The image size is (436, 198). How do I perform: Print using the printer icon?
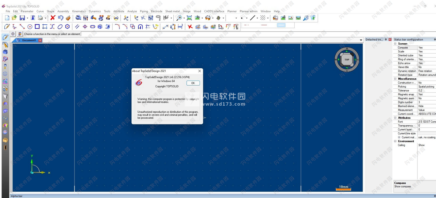40,18
